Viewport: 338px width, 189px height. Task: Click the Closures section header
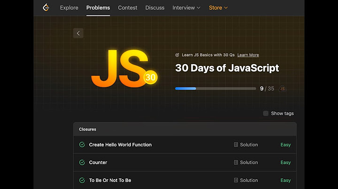click(185, 129)
